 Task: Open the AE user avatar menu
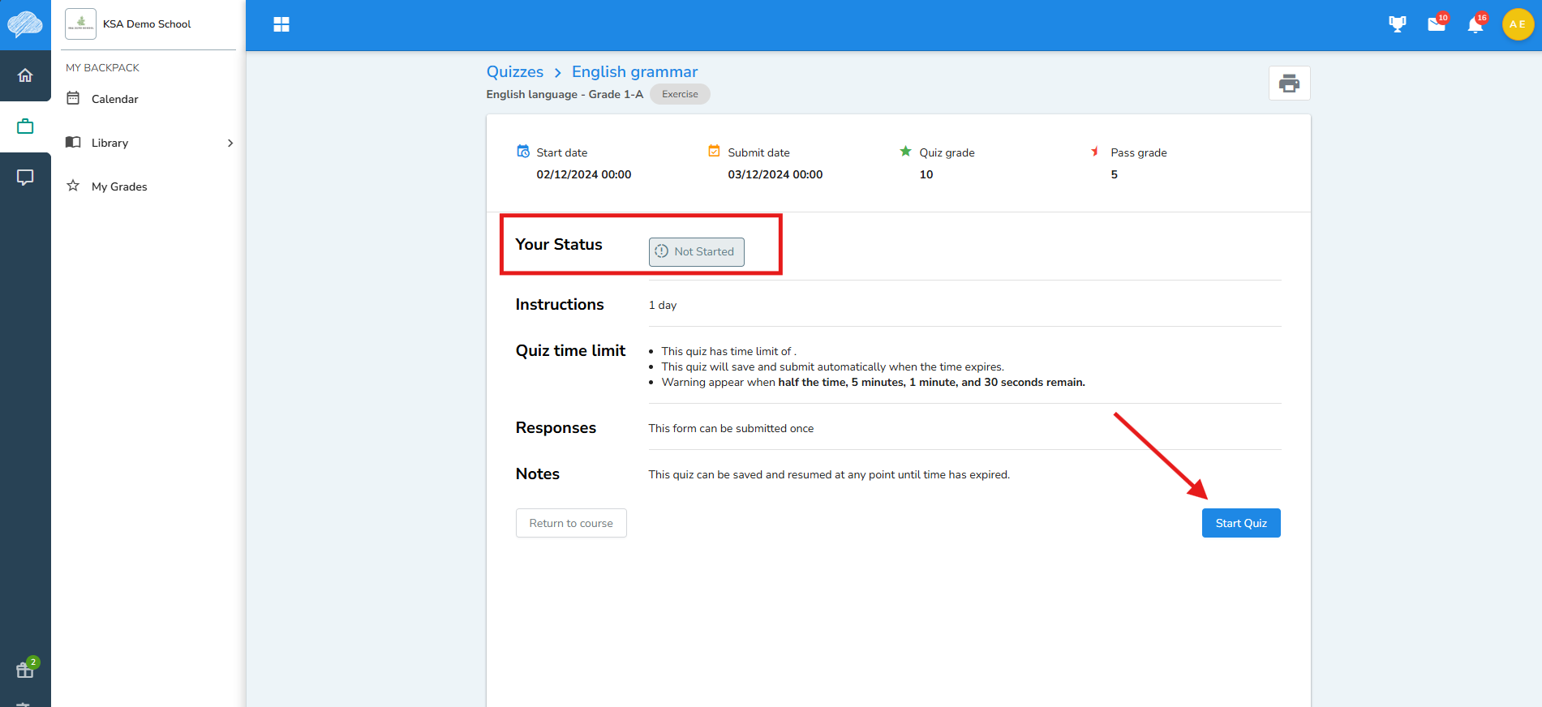[1518, 24]
